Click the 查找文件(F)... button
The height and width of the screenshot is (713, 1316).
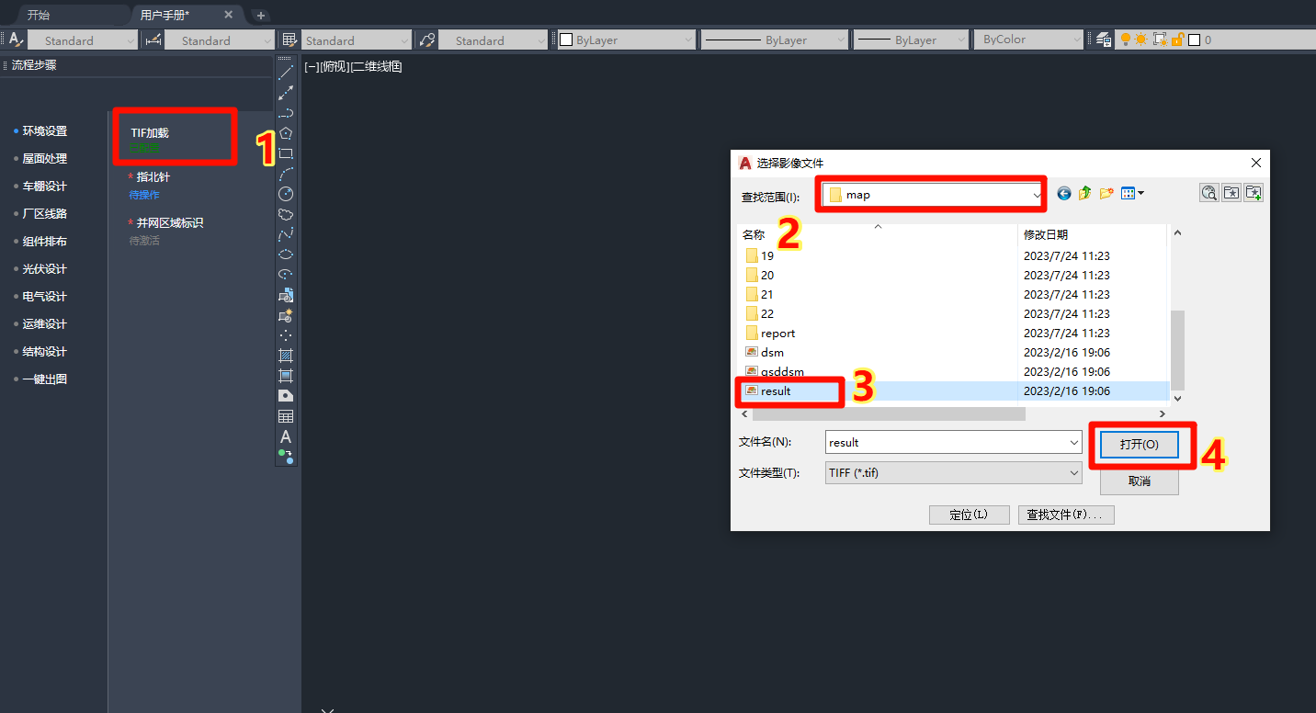point(1065,515)
